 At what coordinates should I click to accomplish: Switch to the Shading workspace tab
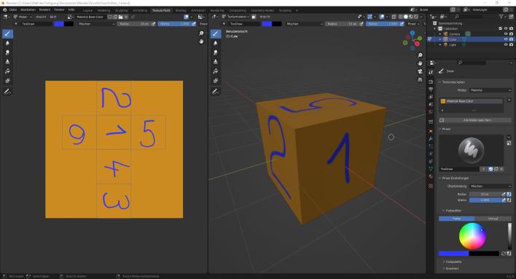point(180,10)
